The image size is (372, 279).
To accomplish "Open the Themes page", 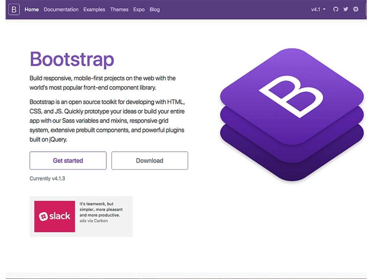I will (119, 10).
